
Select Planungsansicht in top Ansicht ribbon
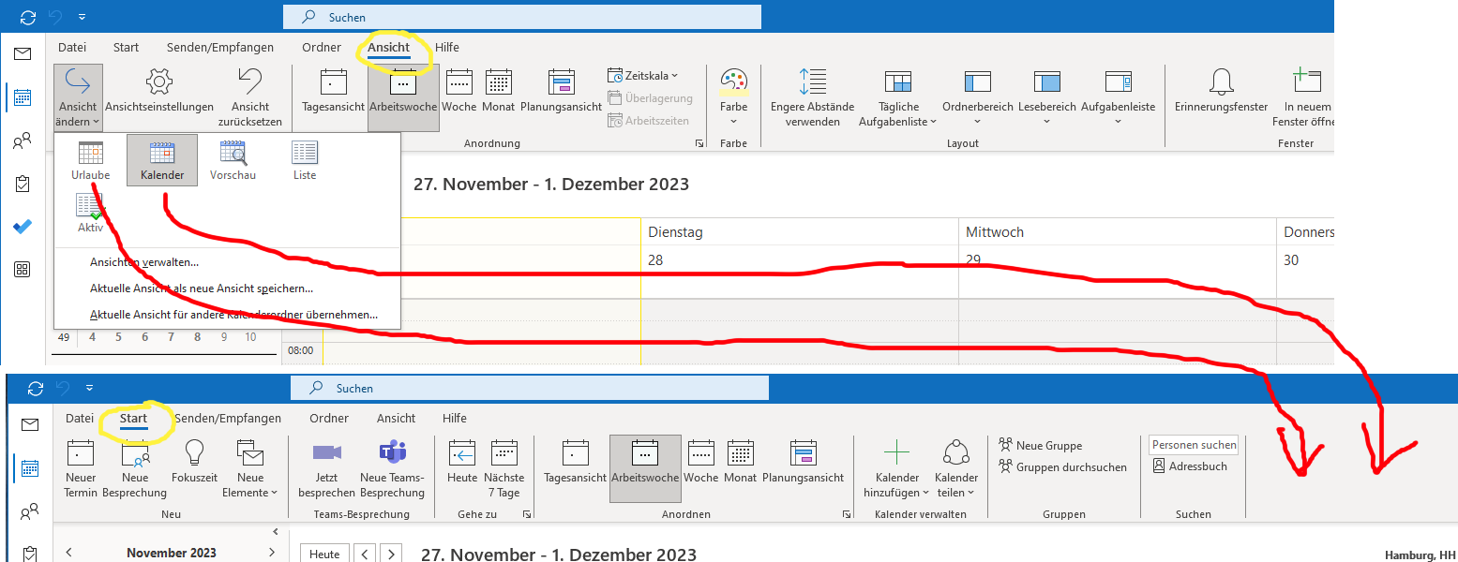561,91
